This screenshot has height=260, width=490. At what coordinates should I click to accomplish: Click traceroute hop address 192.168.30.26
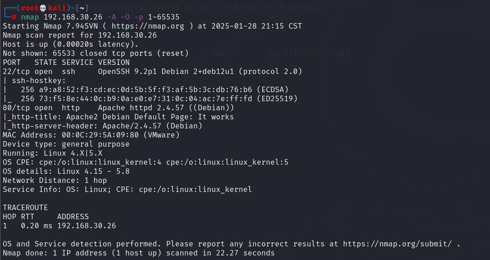(x=87, y=226)
